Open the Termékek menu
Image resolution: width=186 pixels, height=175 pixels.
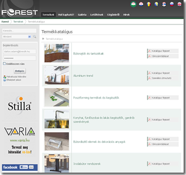click(48, 15)
